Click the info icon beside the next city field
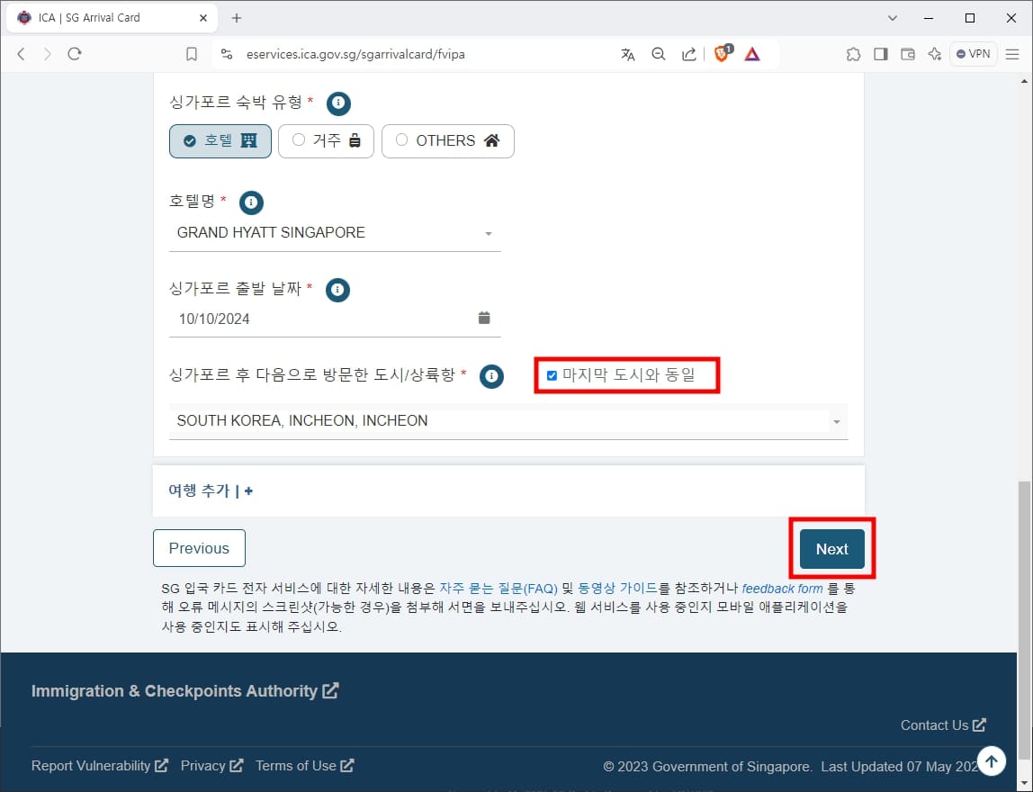 pyautogui.click(x=491, y=376)
